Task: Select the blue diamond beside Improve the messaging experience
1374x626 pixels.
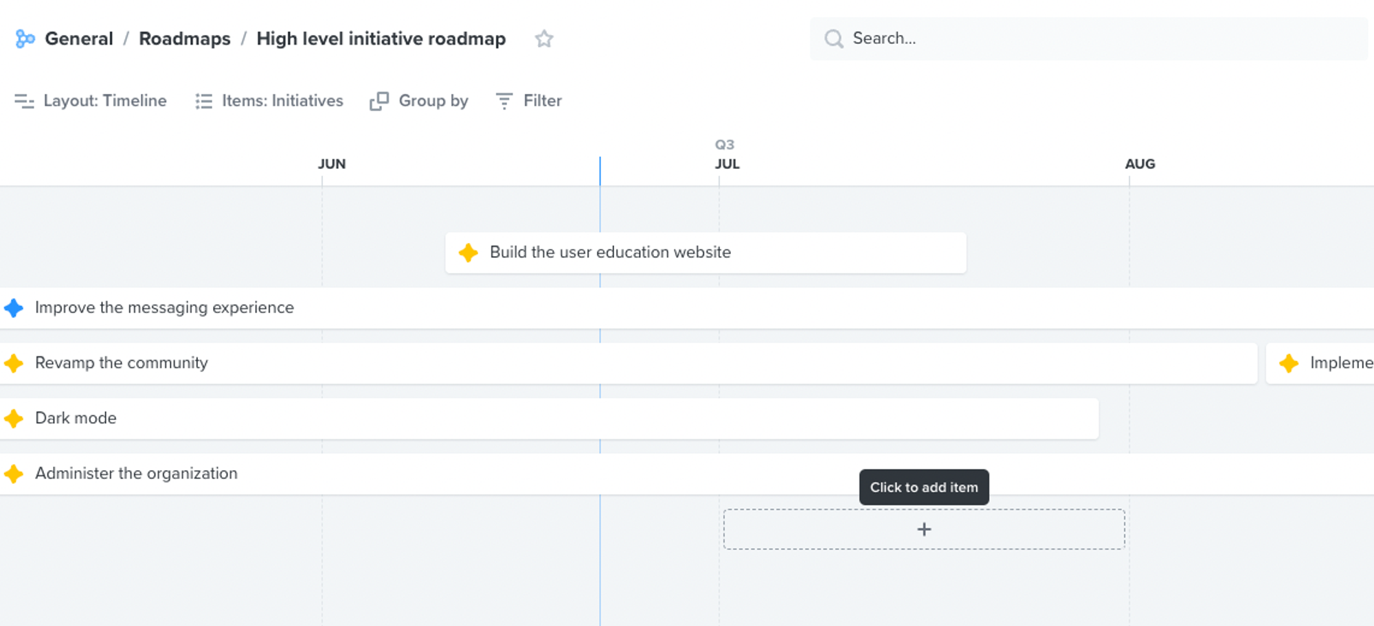Action: (14, 308)
